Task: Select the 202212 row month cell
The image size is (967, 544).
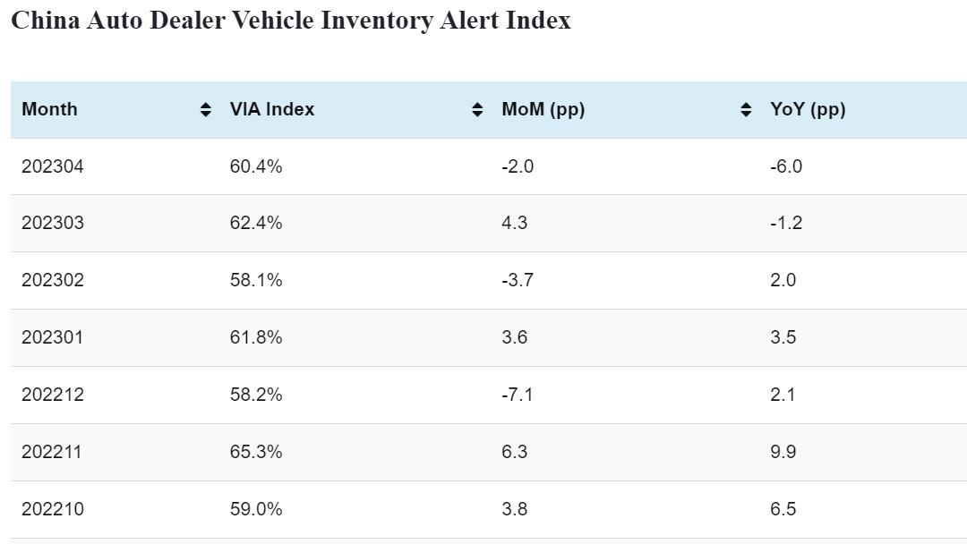Action: (x=53, y=395)
